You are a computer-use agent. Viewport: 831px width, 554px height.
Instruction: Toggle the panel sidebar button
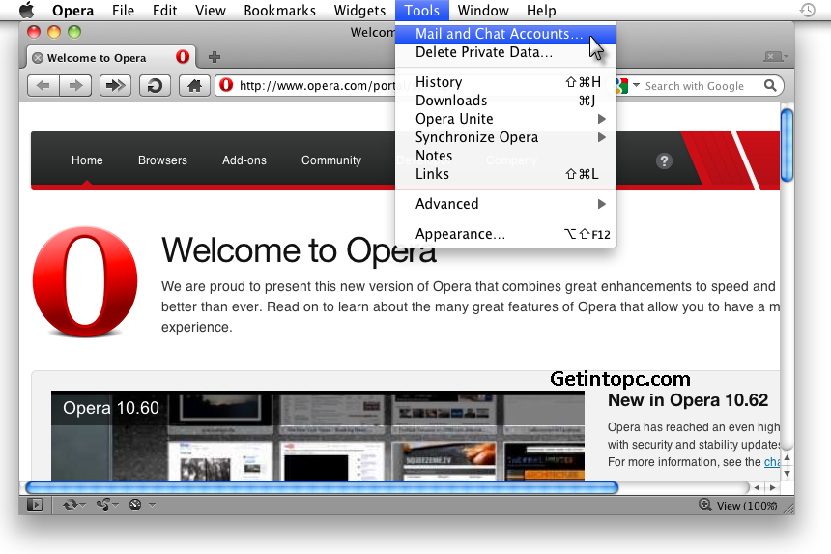pyautogui.click(x=35, y=505)
